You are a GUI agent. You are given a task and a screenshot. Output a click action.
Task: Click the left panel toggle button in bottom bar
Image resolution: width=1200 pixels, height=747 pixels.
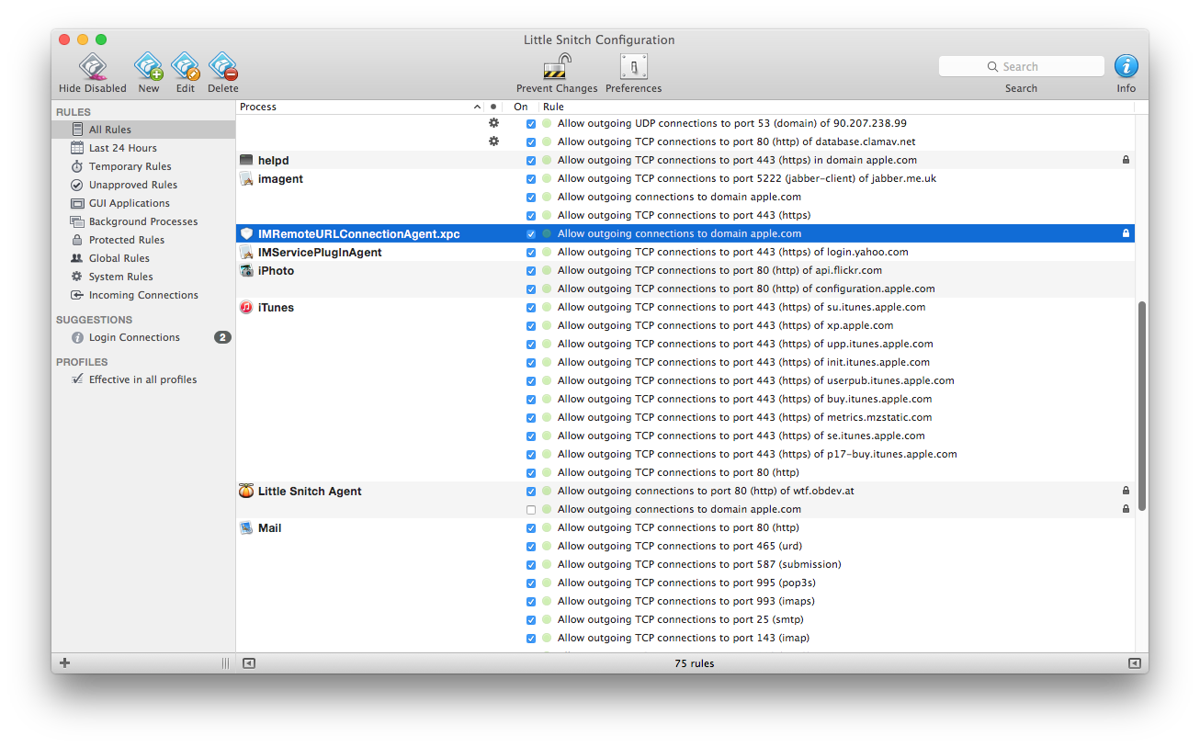pos(249,663)
